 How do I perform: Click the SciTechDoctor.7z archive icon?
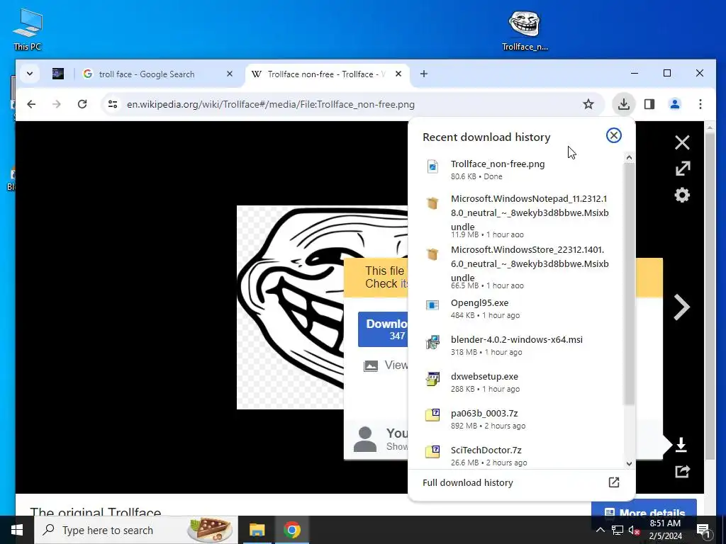pos(432,452)
